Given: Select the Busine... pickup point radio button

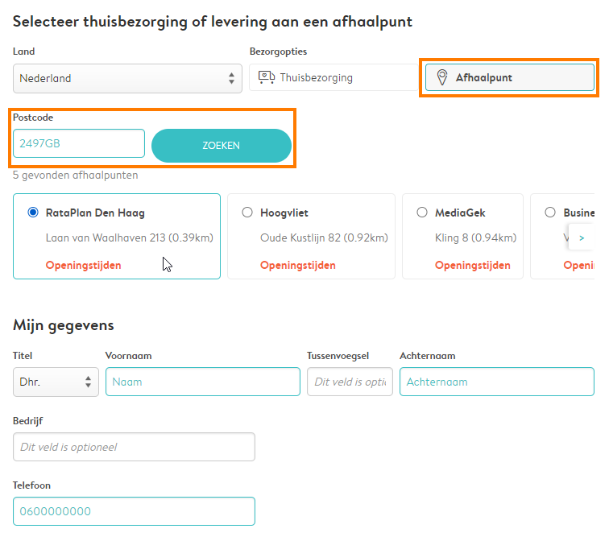Looking at the screenshot, I should [550, 213].
